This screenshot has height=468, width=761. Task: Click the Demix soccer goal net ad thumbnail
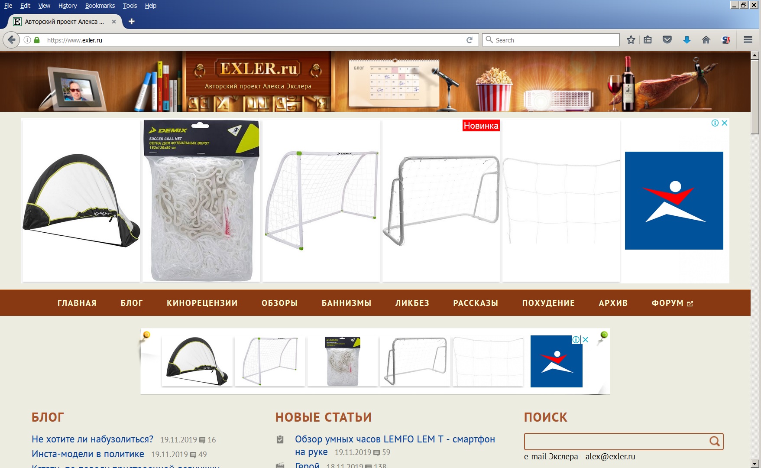pos(201,201)
